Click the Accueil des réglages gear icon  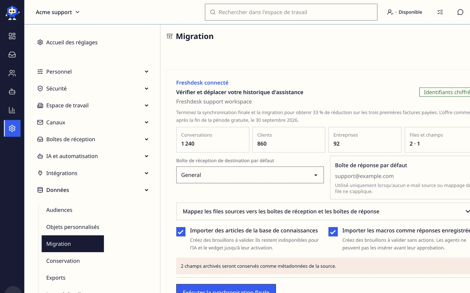[40, 42]
